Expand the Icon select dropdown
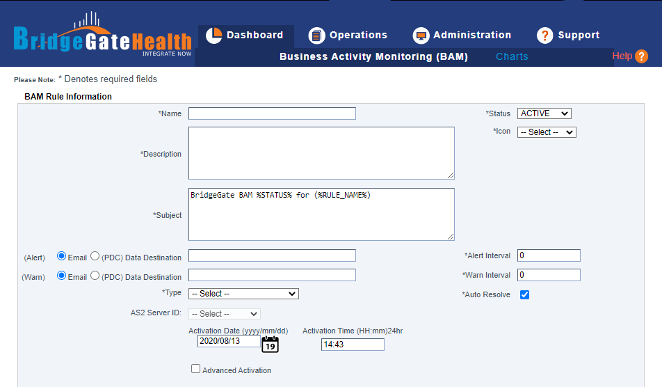This screenshot has height=387, width=662. coord(547,132)
